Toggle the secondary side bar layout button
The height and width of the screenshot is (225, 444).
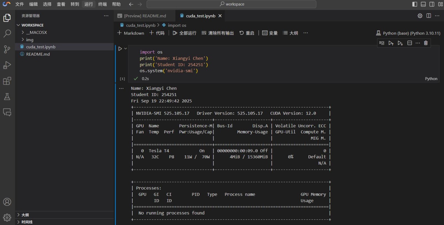pyautogui.click(x=432, y=4)
